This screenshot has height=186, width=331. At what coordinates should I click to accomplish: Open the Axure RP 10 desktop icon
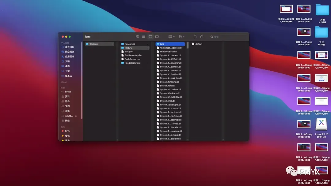pos(321,125)
